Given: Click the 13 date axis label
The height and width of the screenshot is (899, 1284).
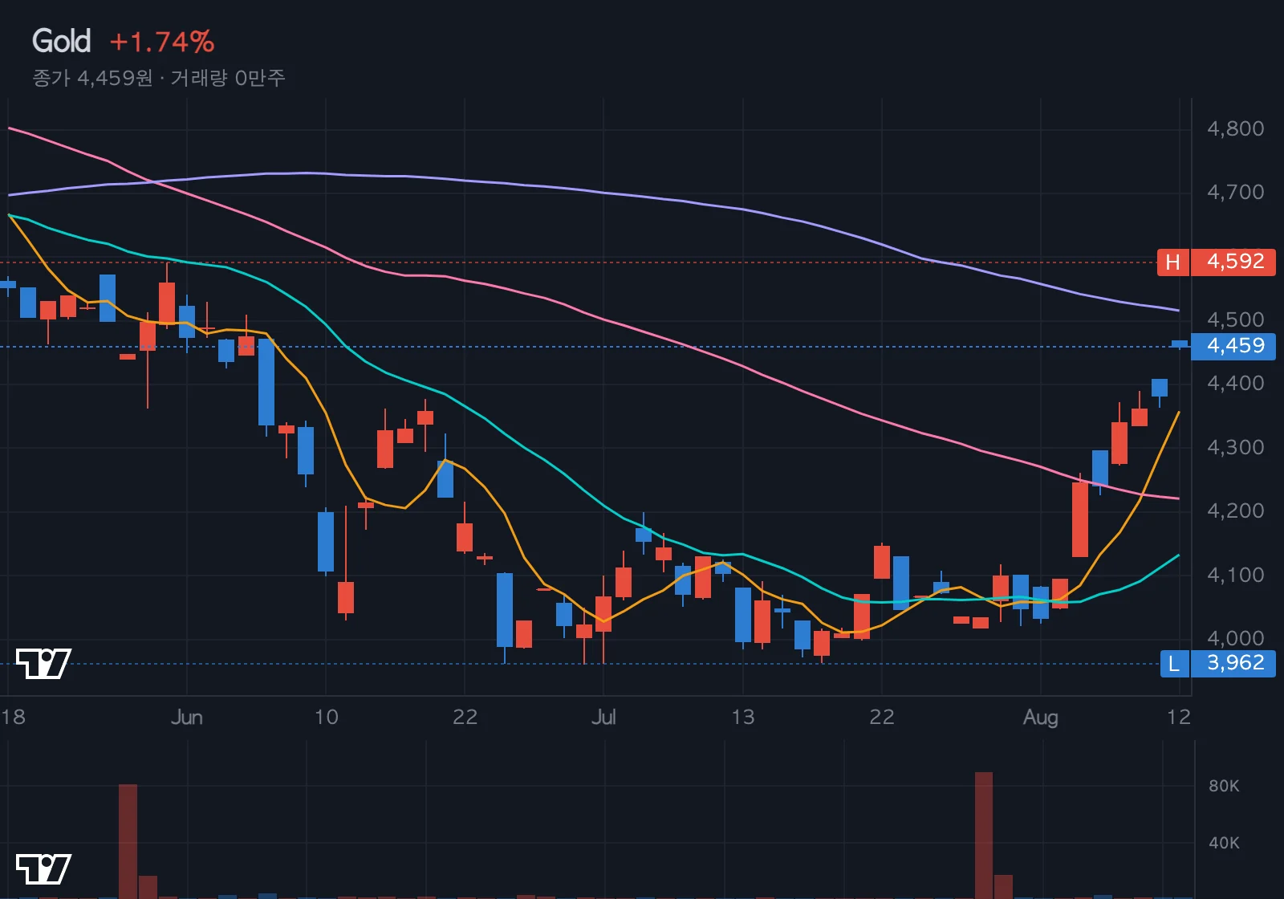Looking at the screenshot, I should click(742, 717).
